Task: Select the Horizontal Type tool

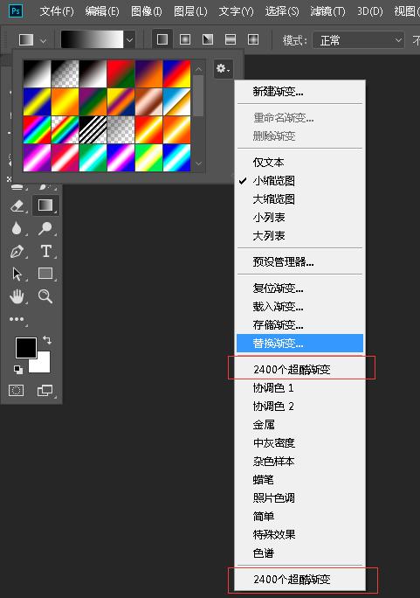Action: tap(45, 251)
